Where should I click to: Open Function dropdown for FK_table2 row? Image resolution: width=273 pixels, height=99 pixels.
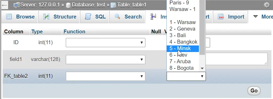pyautogui.click(x=105, y=76)
